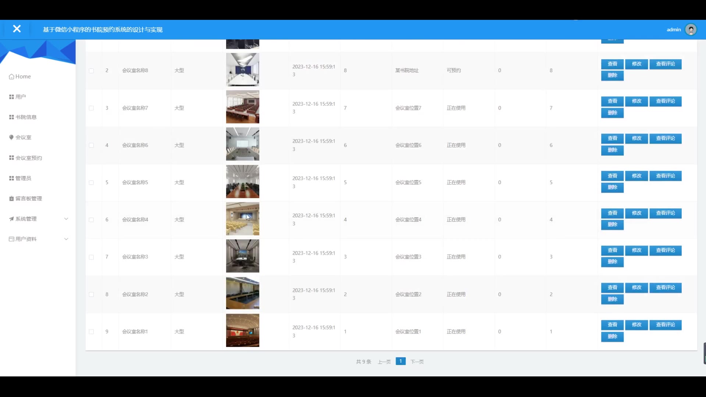Expand the 系统管理 chevron arrow

pyautogui.click(x=66, y=219)
